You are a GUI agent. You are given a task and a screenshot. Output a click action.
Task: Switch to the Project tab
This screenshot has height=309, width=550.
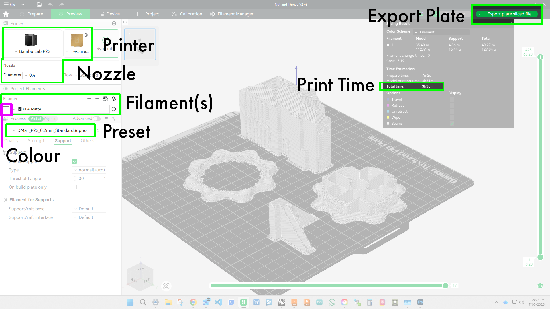pyautogui.click(x=148, y=14)
